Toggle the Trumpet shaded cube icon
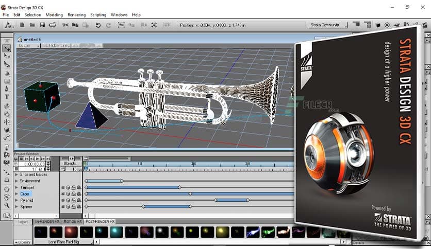The height and width of the screenshot is (249, 431). click(68, 188)
